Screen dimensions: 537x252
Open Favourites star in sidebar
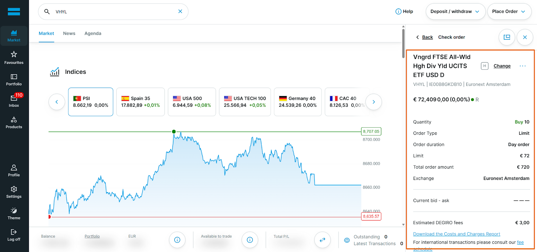click(14, 58)
